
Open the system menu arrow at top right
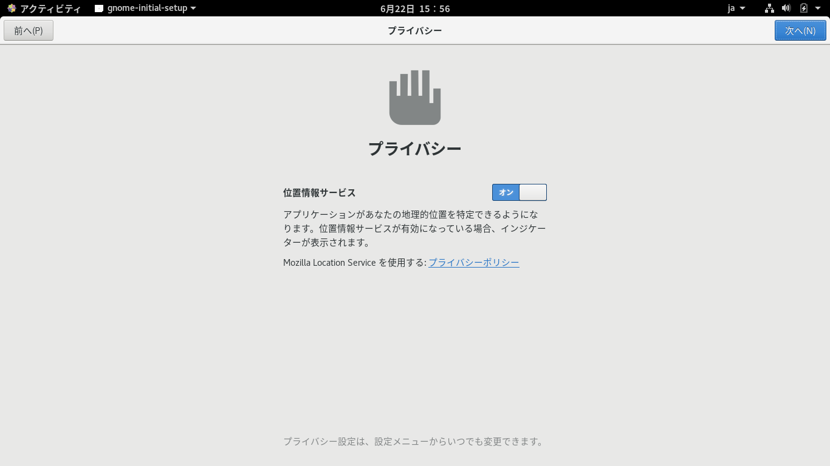[818, 8]
